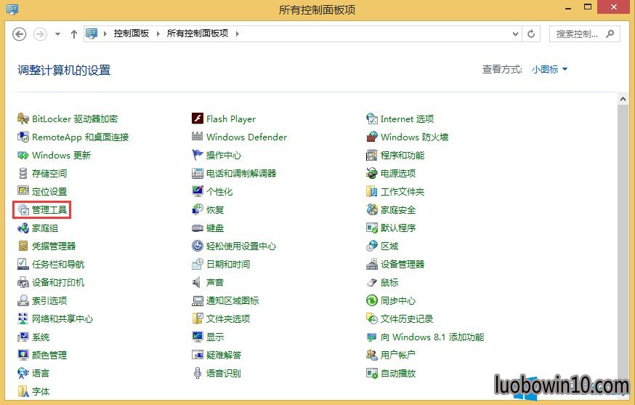Click the Internet 选项 icon
Image resolution: width=635 pixels, height=405 pixels.
pyautogui.click(x=372, y=119)
